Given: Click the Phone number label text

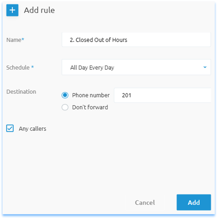Looking at the screenshot, I should click(91, 95).
